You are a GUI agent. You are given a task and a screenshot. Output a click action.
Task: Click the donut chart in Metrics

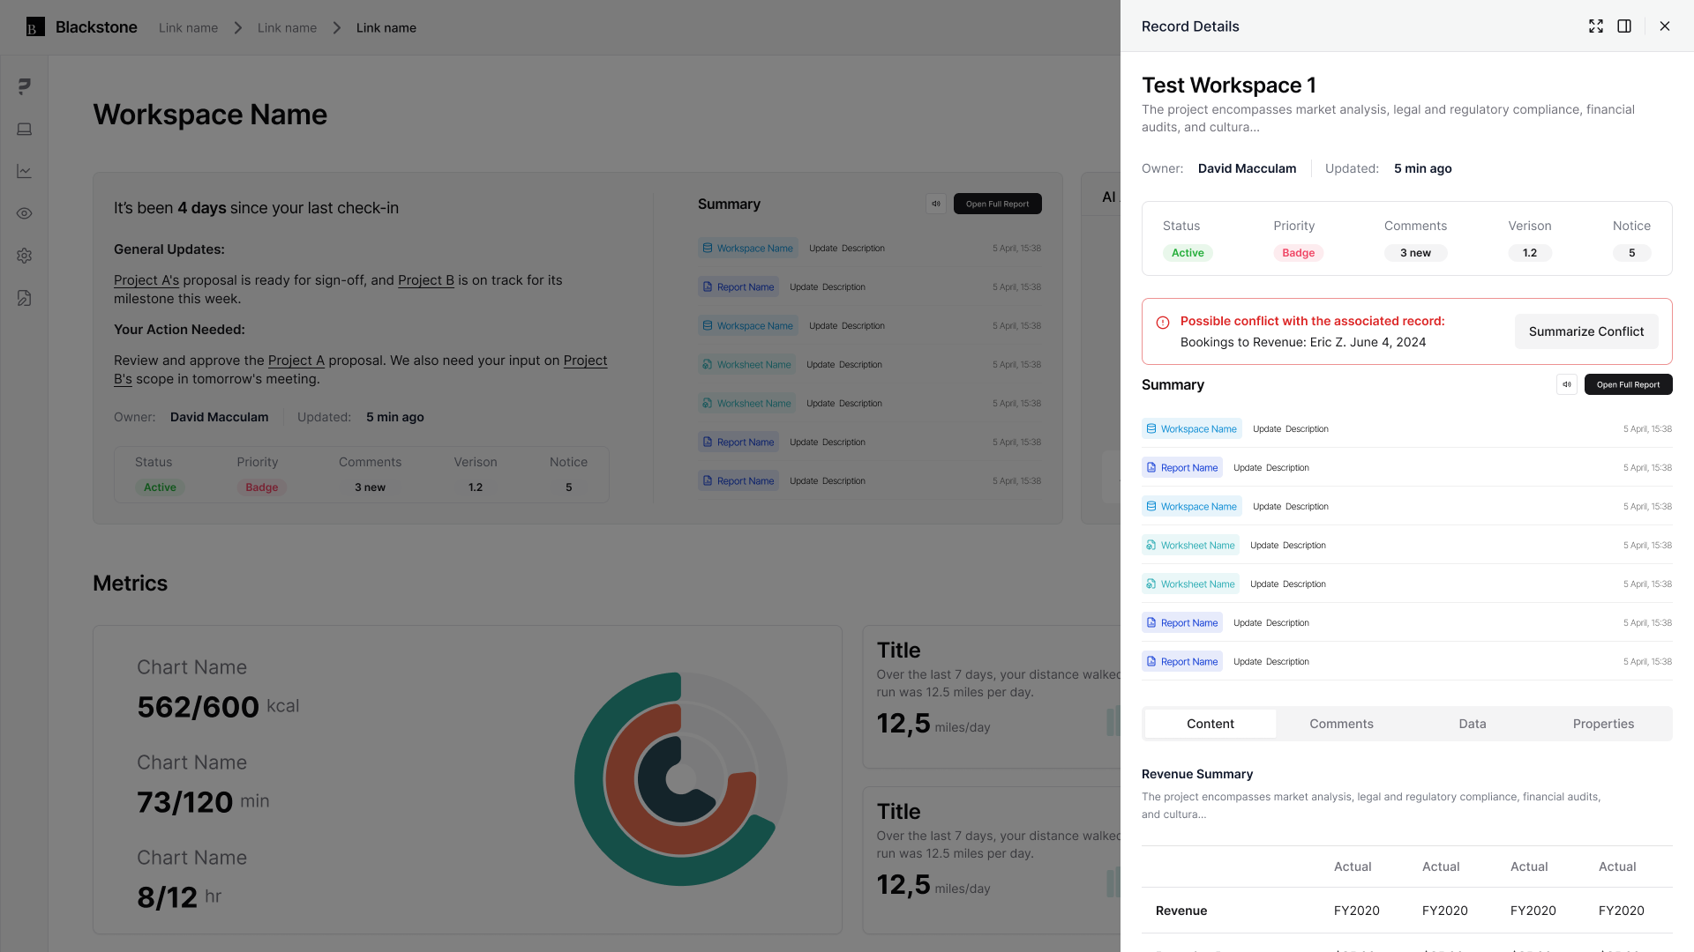click(x=680, y=779)
